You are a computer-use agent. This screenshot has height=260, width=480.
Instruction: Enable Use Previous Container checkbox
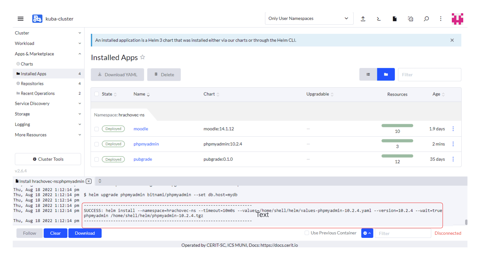[307, 233]
